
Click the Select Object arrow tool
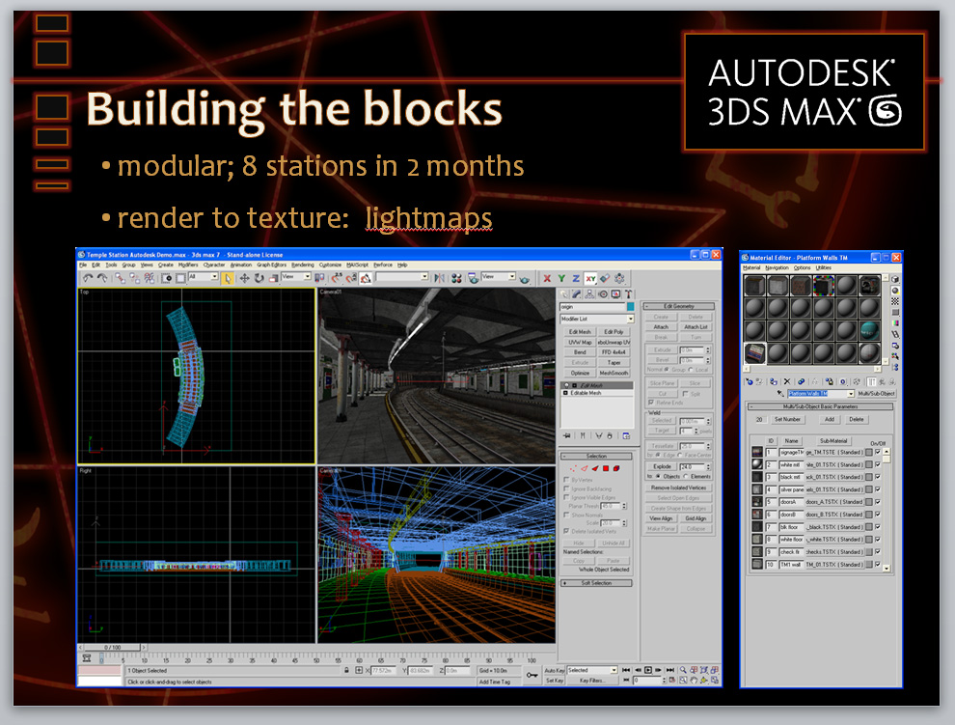(229, 278)
